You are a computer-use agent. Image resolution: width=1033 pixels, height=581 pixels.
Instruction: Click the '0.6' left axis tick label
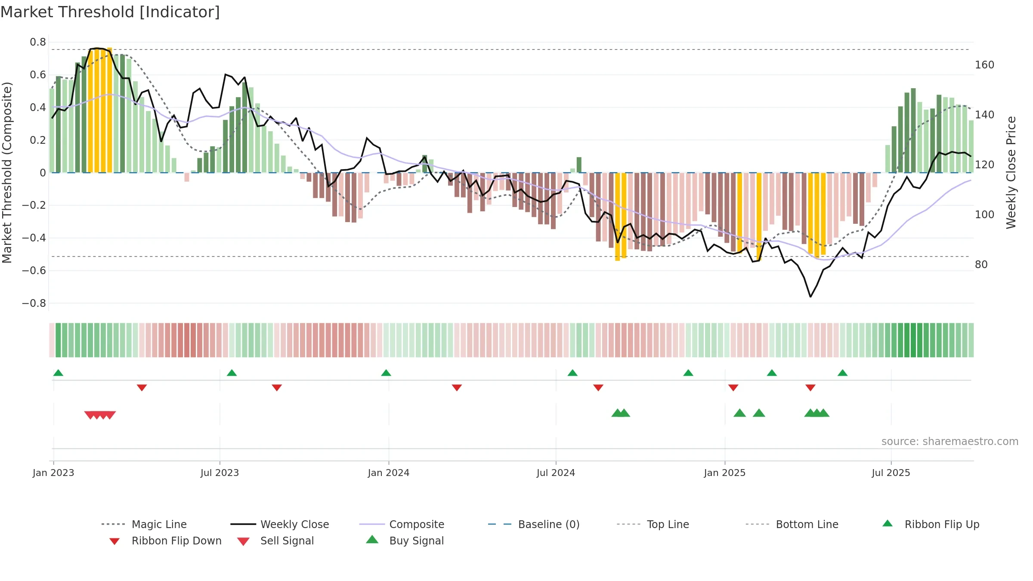pyautogui.click(x=38, y=75)
